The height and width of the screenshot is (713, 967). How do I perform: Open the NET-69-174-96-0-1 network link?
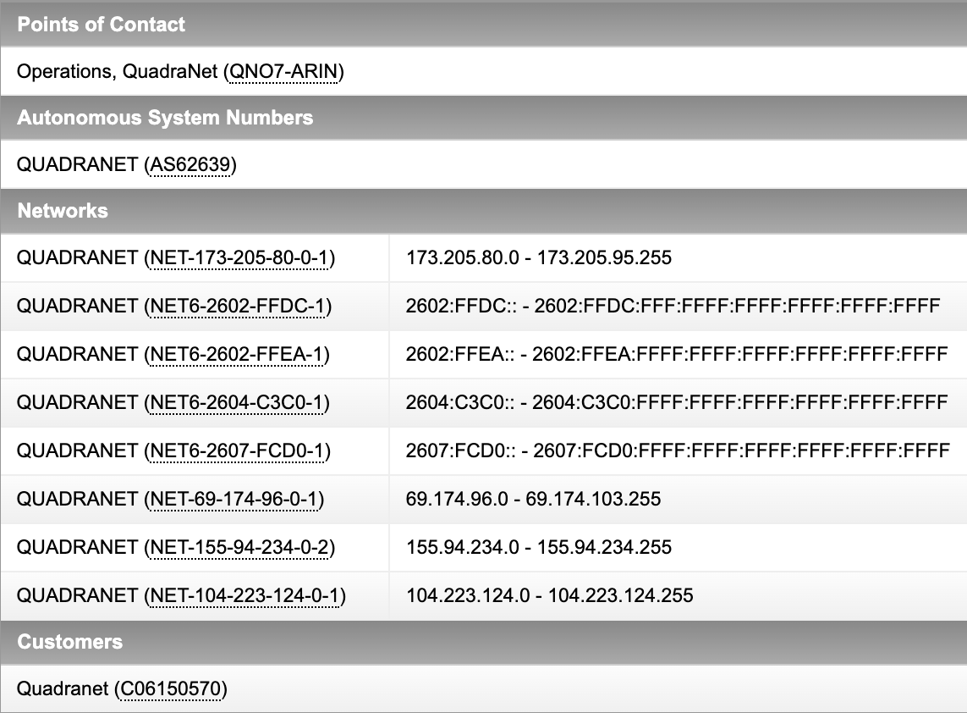pyautogui.click(x=234, y=499)
